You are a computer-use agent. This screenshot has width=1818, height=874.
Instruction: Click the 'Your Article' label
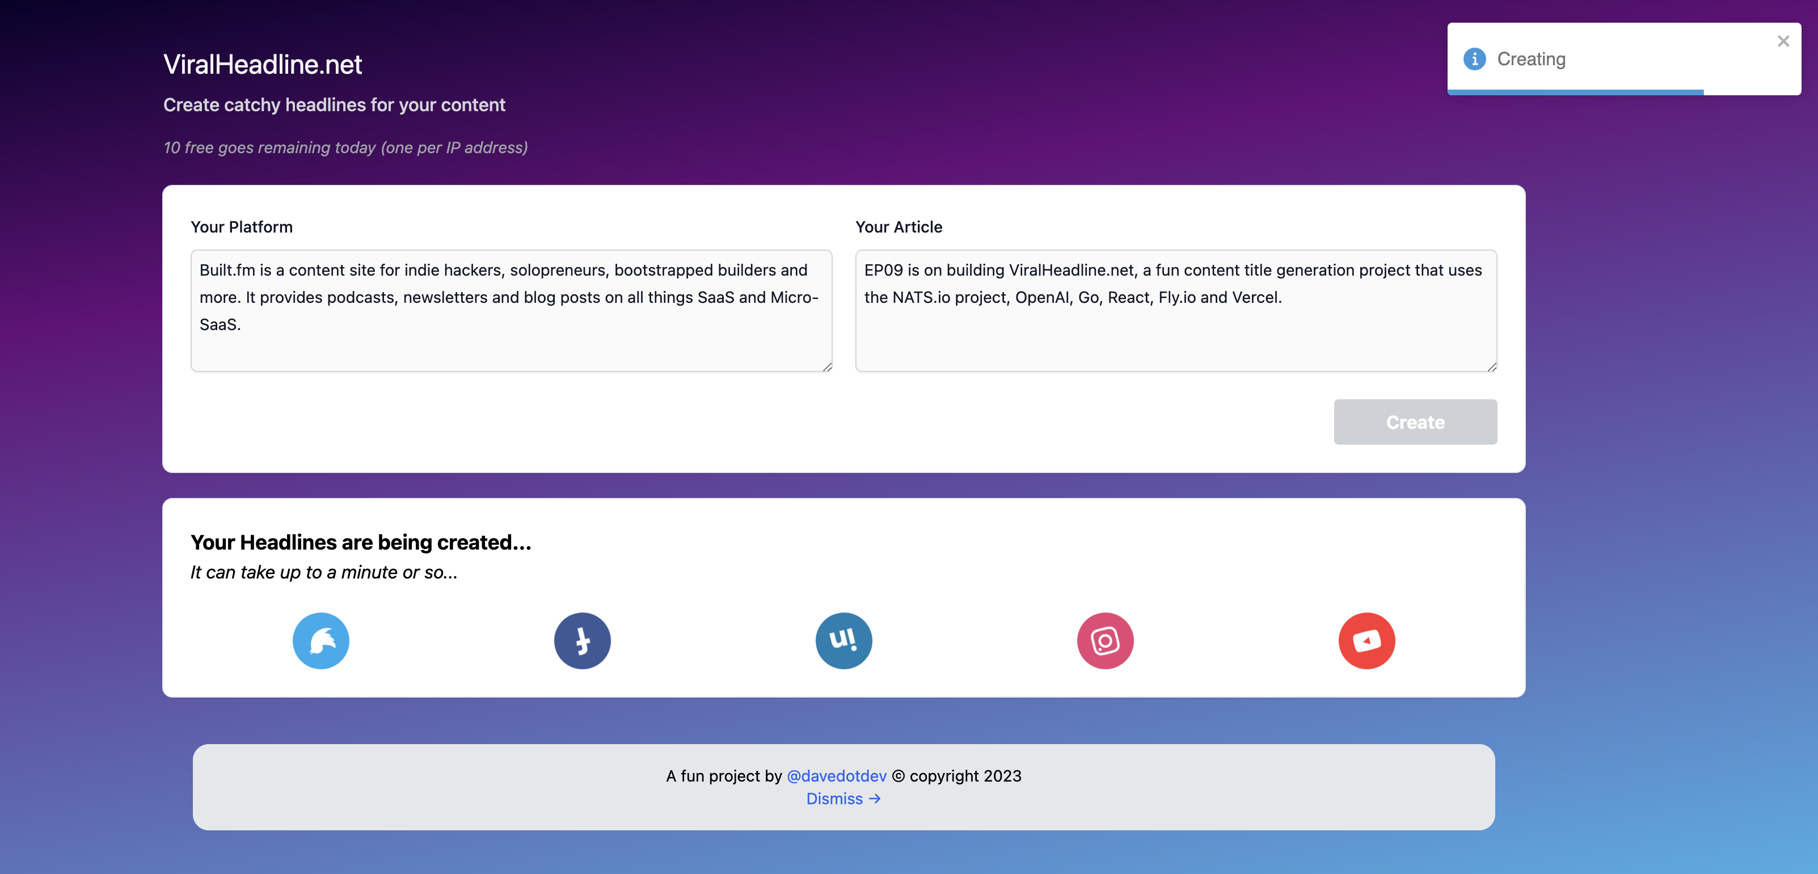(x=899, y=227)
